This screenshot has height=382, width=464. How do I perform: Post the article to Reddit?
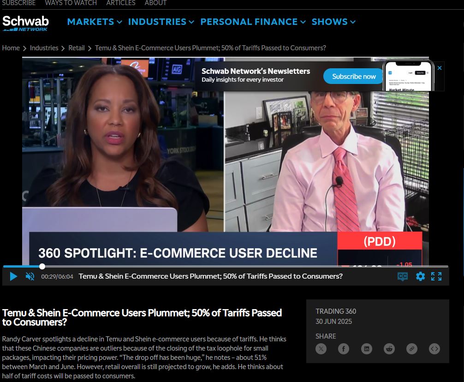pyautogui.click(x=389, y=349)
